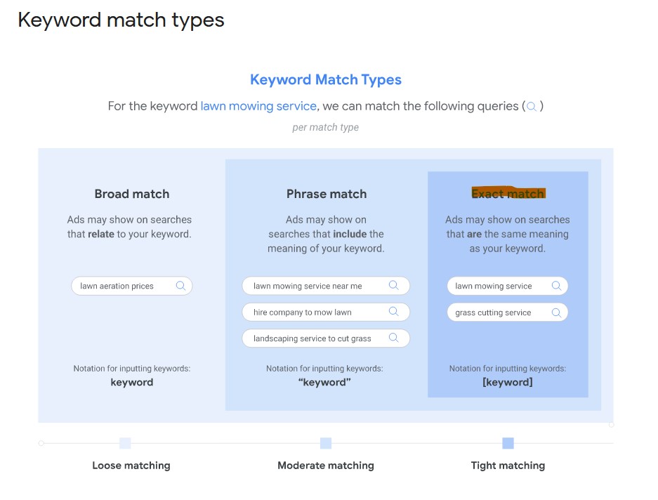Click magnifier icon in queries subtitle parentheses
This screenshot has height=500, width=658.
532,107
